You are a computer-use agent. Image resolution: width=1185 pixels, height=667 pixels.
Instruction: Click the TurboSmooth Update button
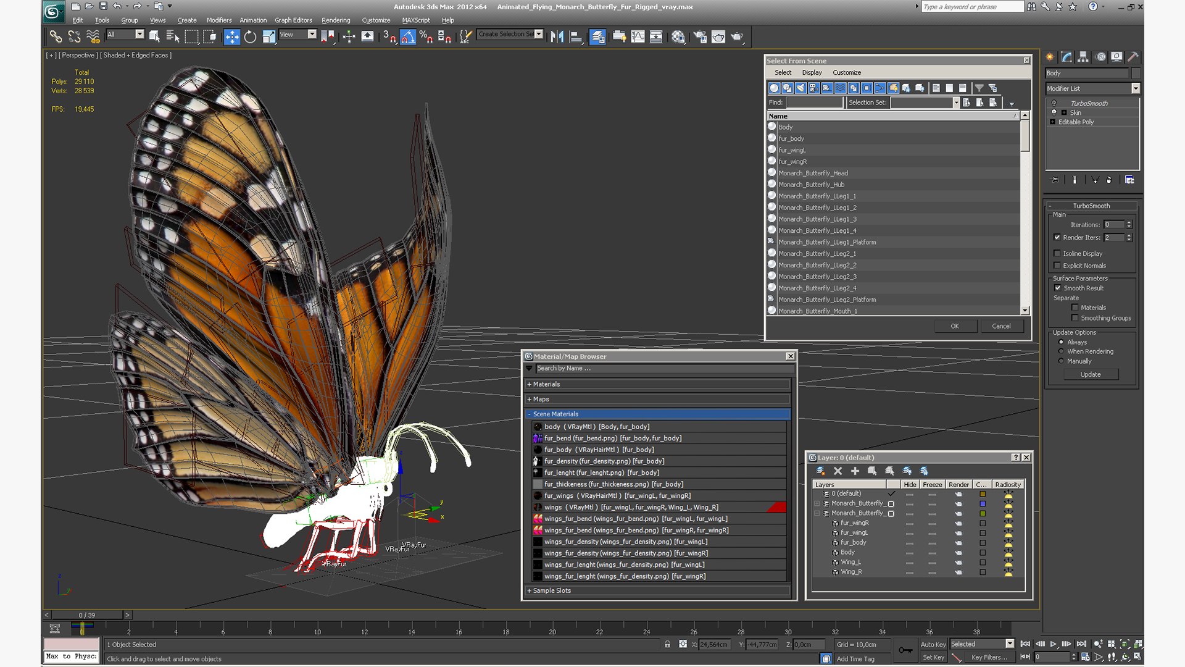click(1091, 375)
